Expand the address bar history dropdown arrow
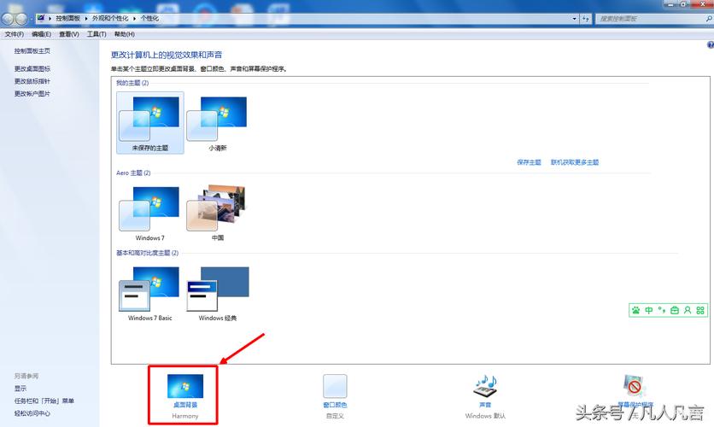714x427 pixels. click(575, 17)
